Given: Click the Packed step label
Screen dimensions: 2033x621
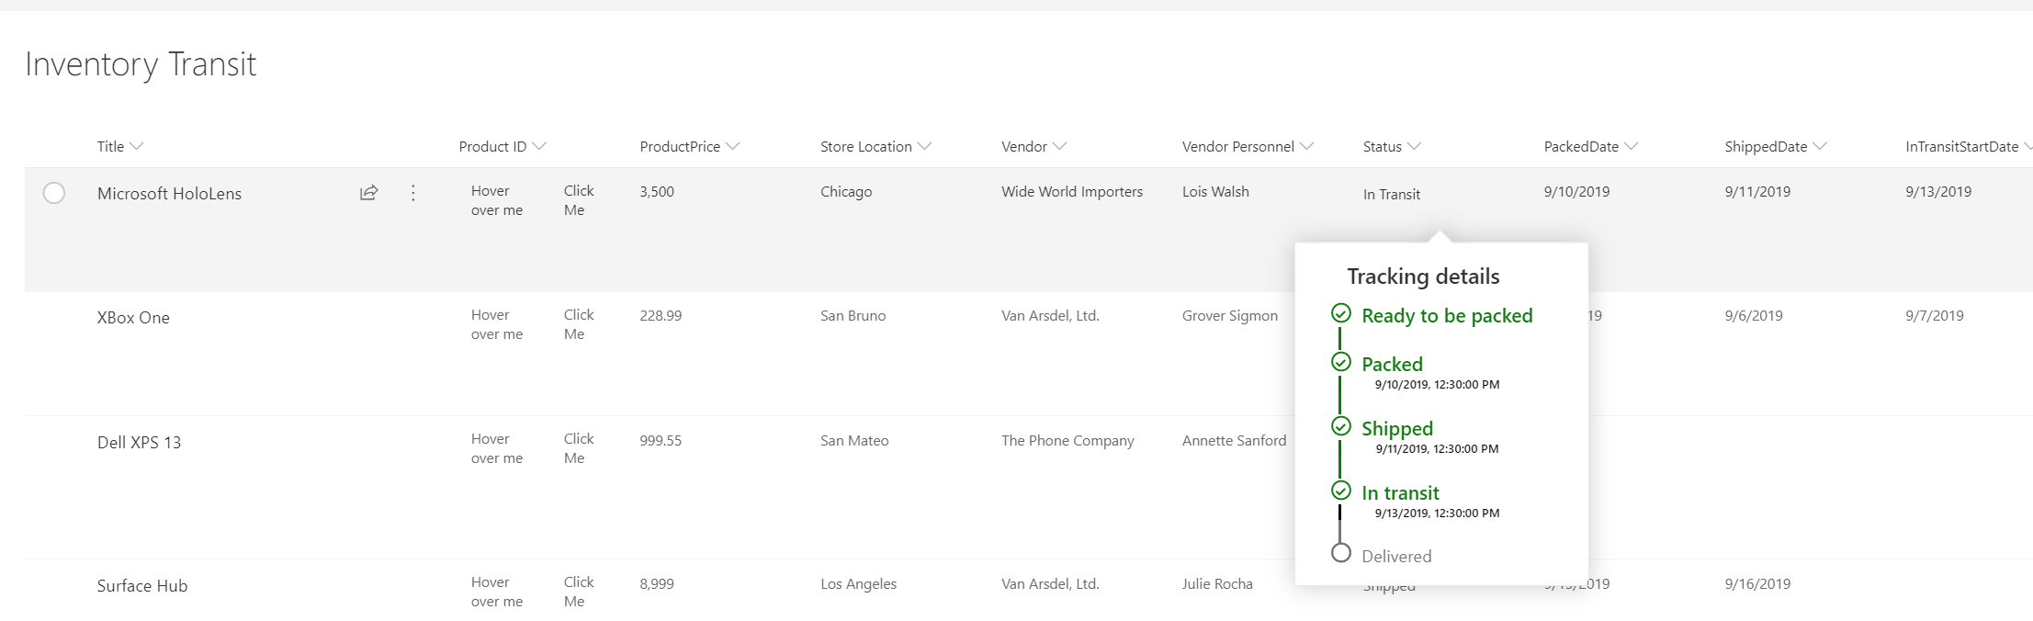Looking at the screenshot, I should click(x=1392, y=364).
